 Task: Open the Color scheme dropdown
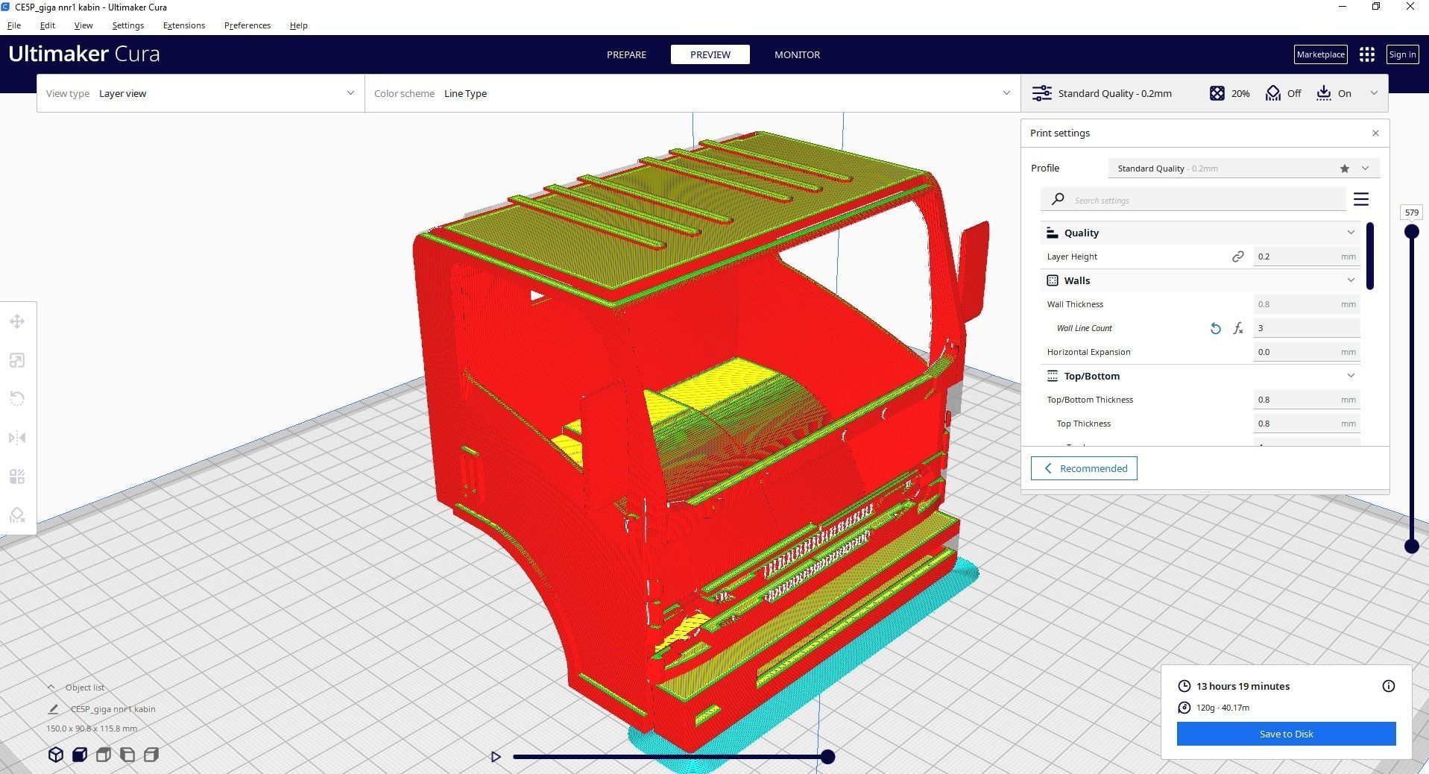693,93
